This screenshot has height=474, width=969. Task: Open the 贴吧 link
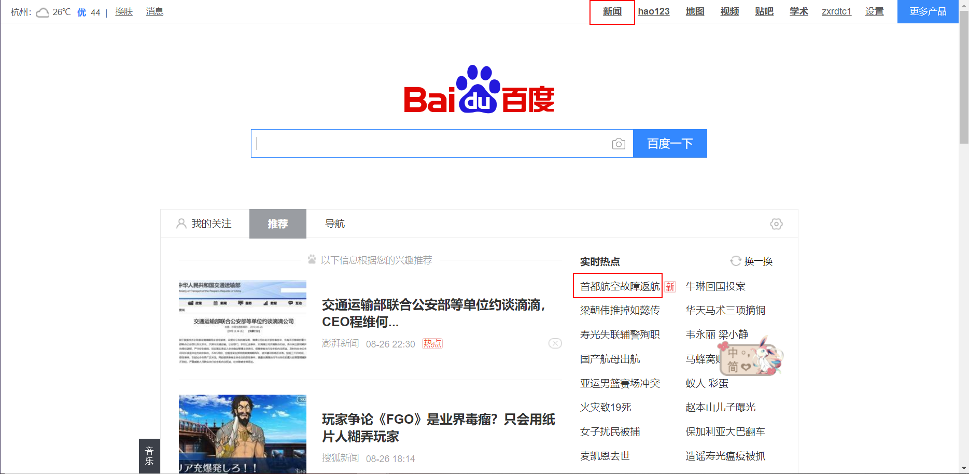coord(764,11)
